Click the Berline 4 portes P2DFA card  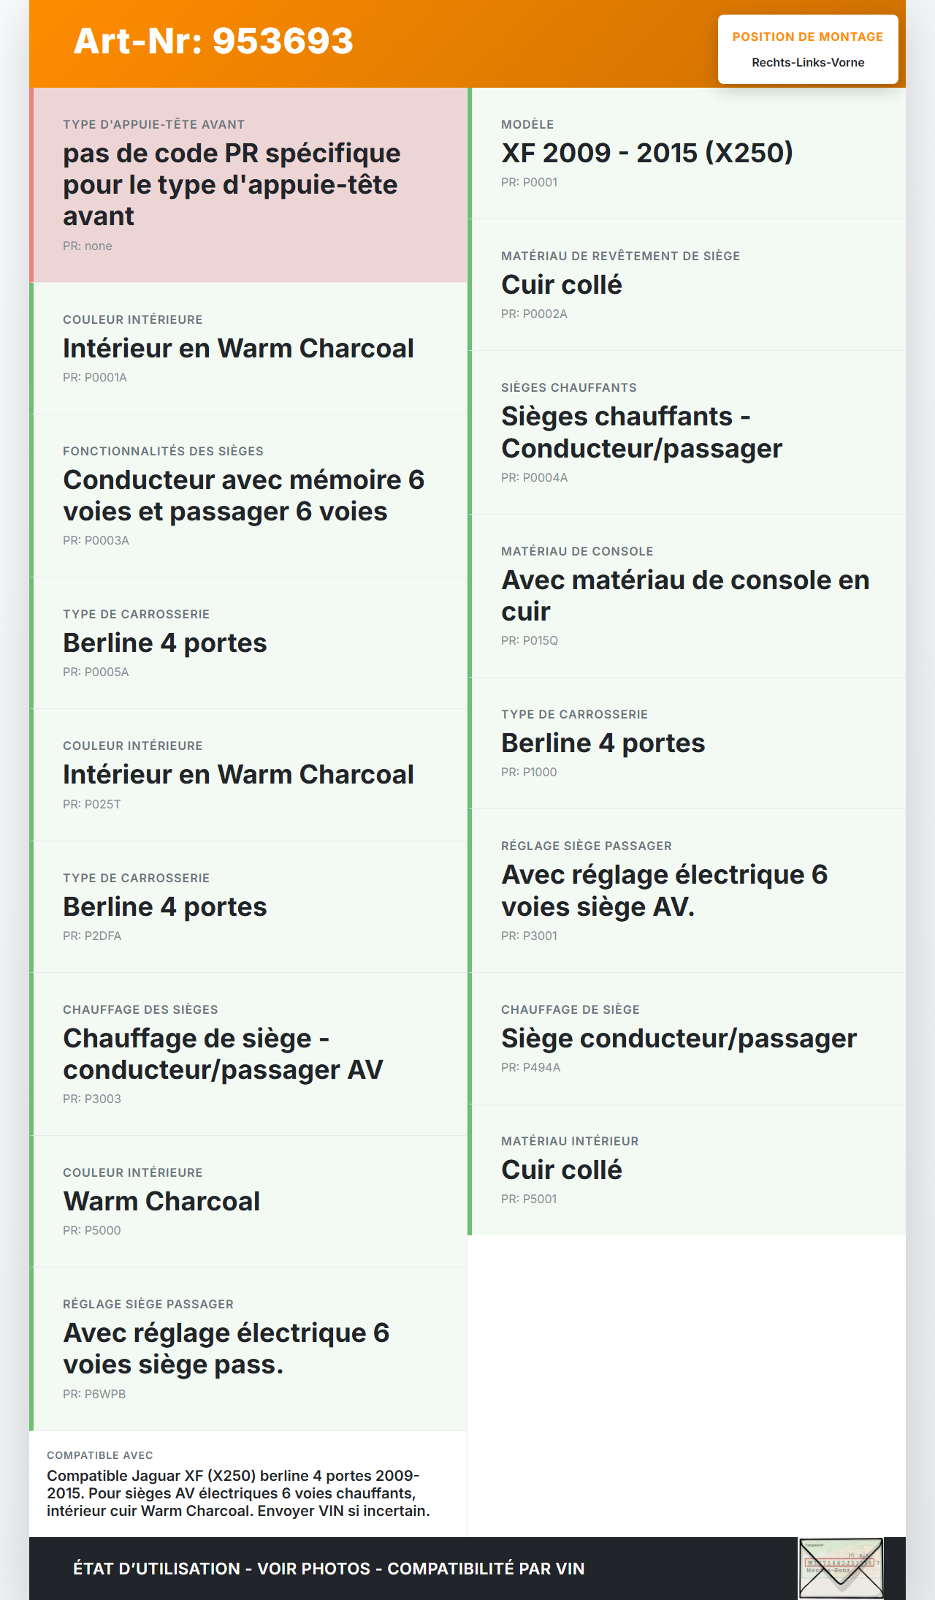point(249,906)
